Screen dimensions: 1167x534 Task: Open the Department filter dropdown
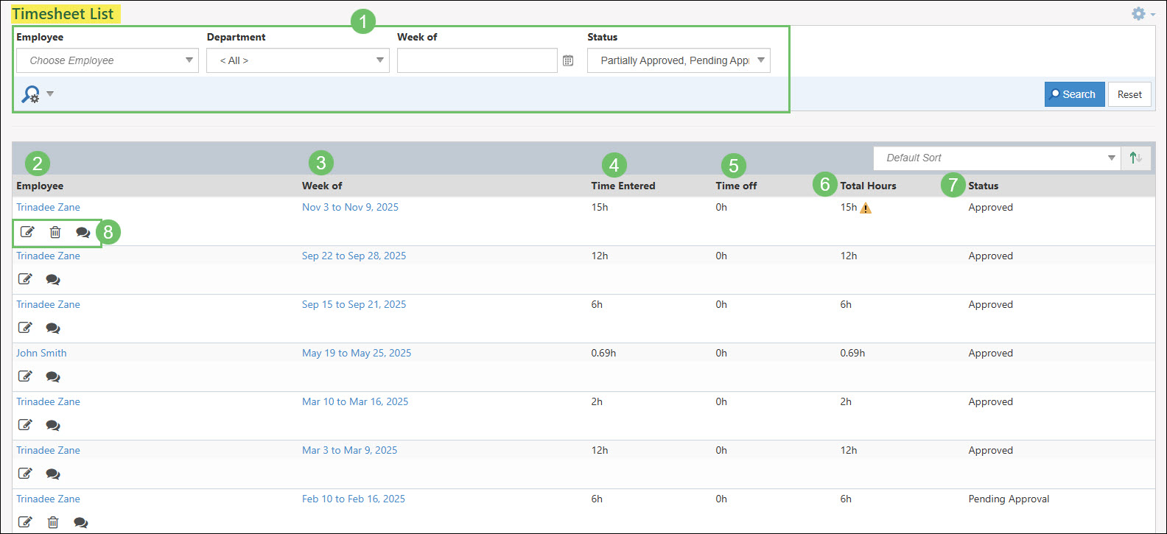pos(298,60)
